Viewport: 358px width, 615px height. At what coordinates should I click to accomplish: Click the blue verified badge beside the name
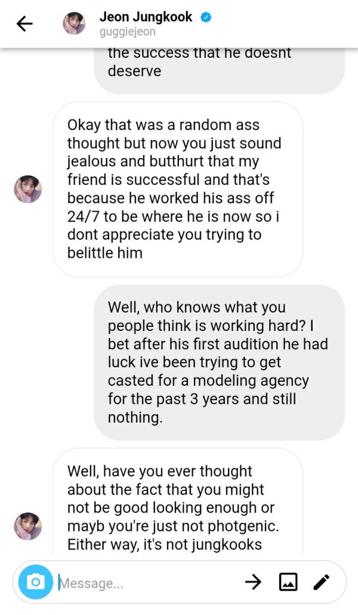click(x=206, y=17)
